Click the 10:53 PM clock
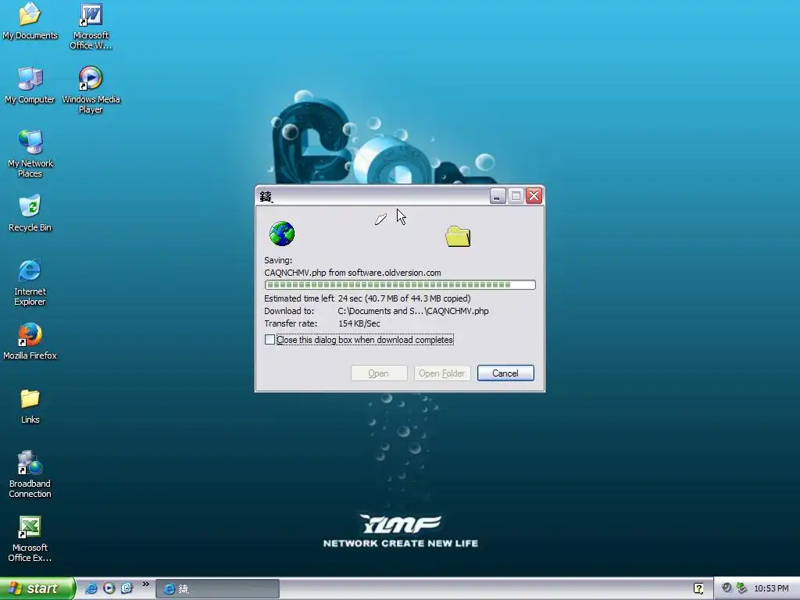Screen dimensions: 800x600 (771, 589)
